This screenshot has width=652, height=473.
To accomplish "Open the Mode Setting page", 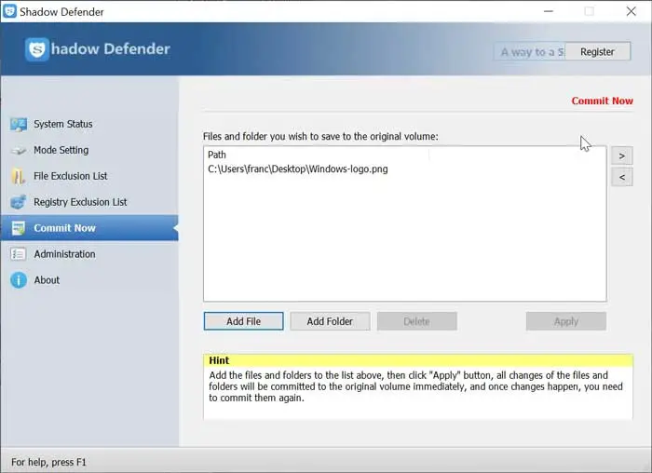I will tap(61, 150).
